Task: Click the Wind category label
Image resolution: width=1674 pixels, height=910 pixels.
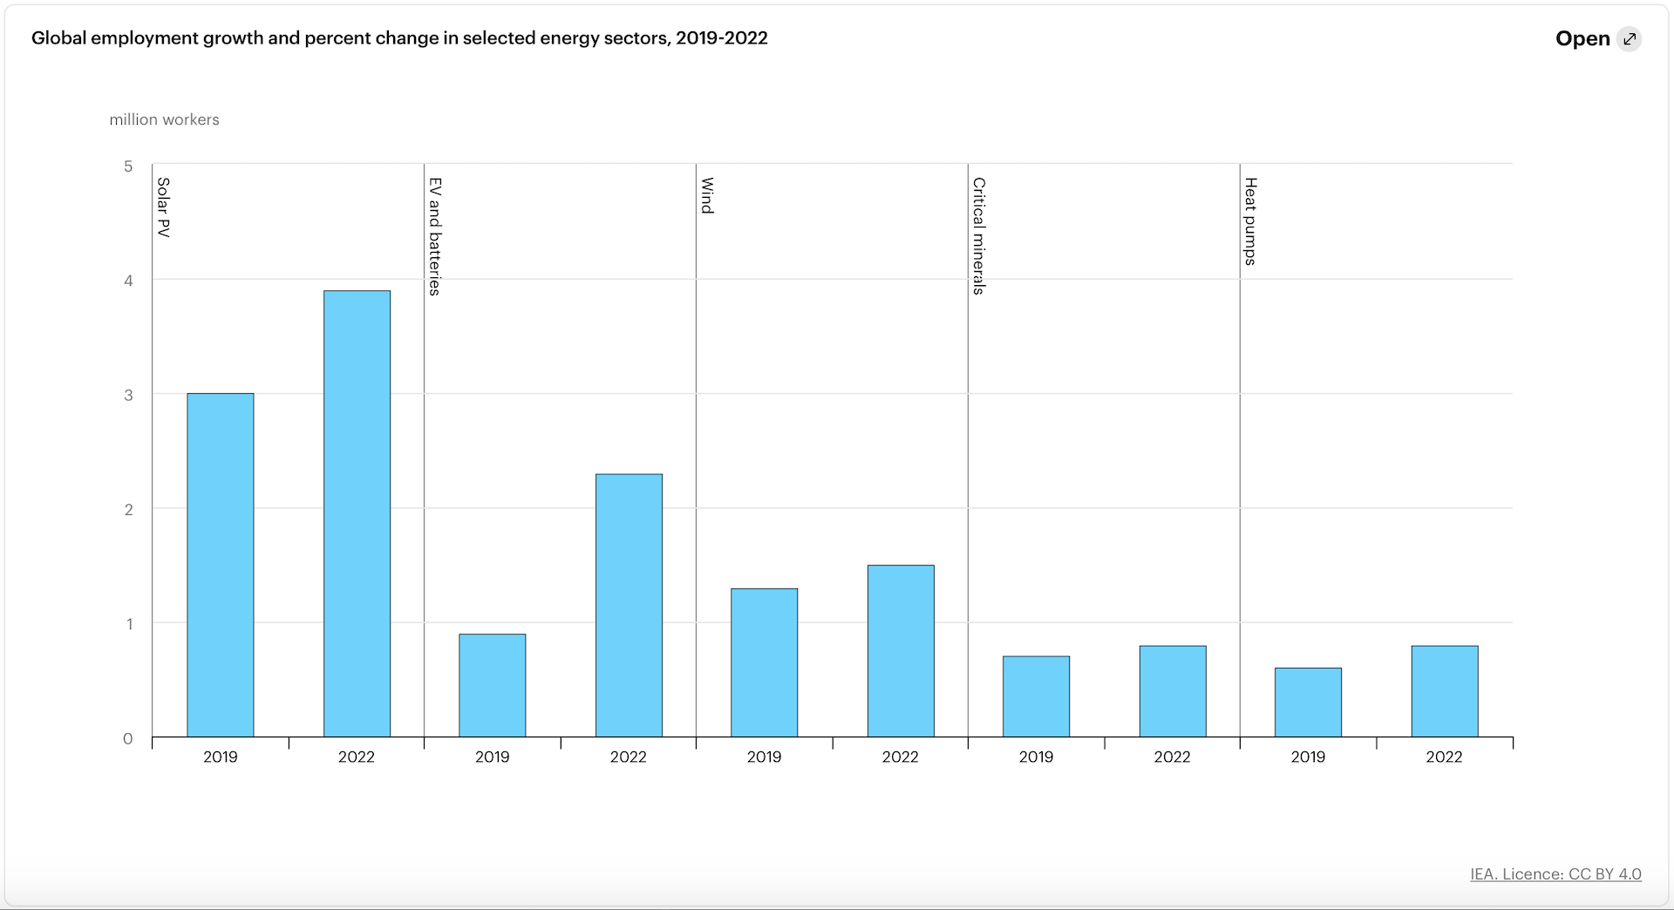Action: pos(707,196)
